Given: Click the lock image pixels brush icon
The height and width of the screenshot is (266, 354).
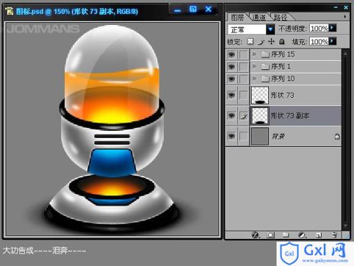Looking at the screenshot, I should 261,42.
